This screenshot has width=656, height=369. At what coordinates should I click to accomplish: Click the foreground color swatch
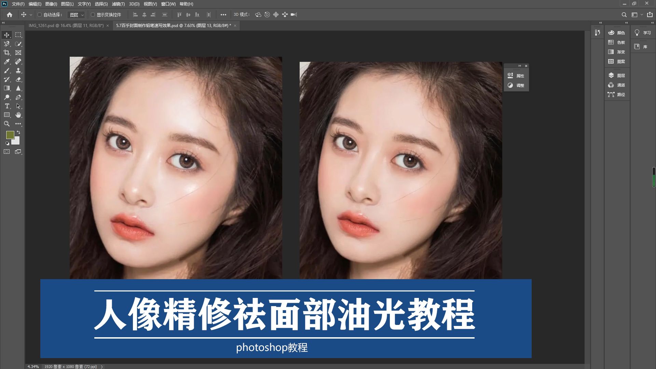10,135
